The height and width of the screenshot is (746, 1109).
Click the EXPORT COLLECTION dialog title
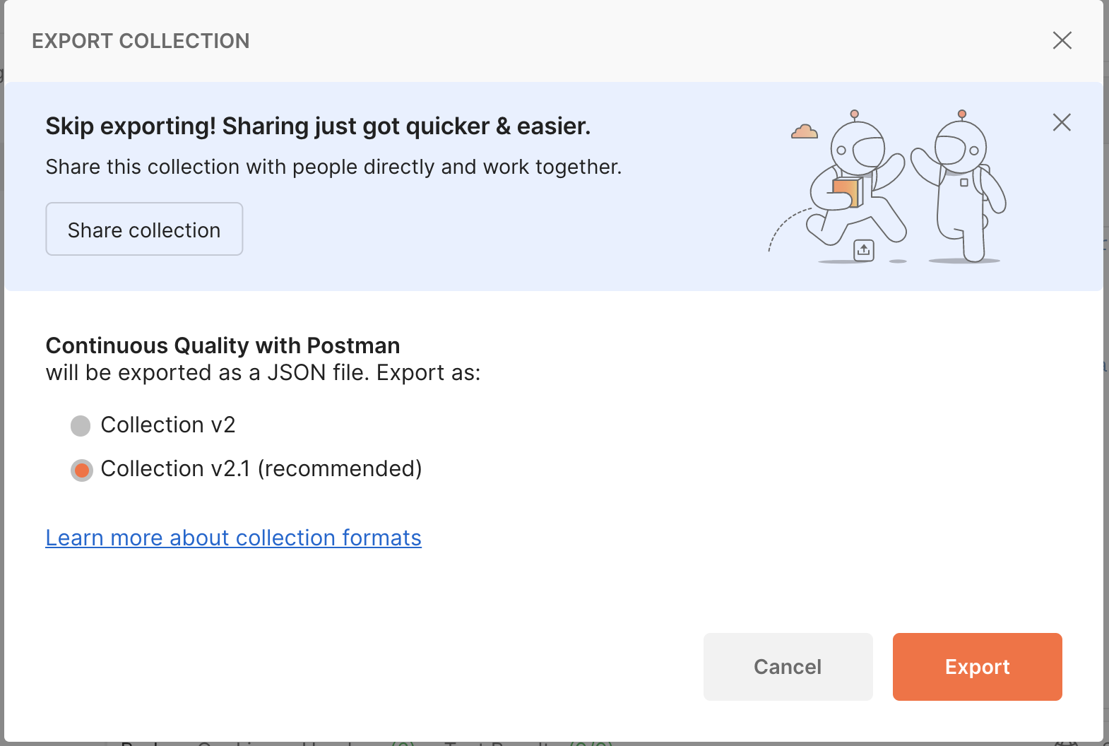pos(141,41)
